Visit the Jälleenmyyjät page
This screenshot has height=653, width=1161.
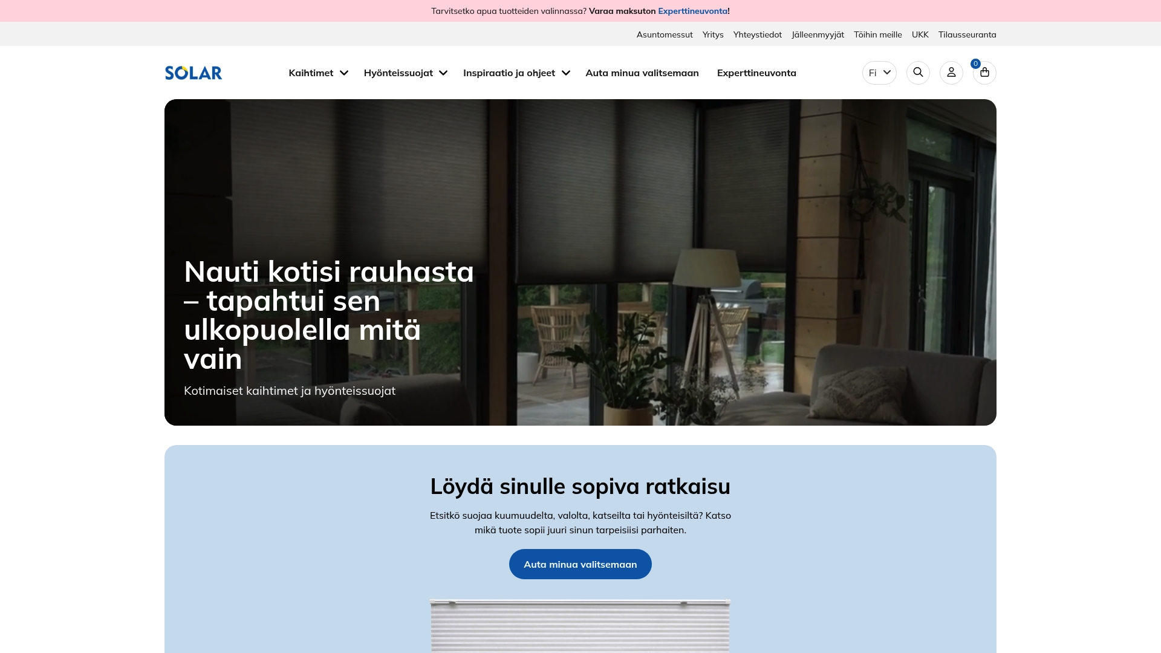(x=818, y=34)
